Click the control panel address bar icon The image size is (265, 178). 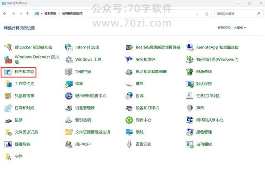click(37, 14)
